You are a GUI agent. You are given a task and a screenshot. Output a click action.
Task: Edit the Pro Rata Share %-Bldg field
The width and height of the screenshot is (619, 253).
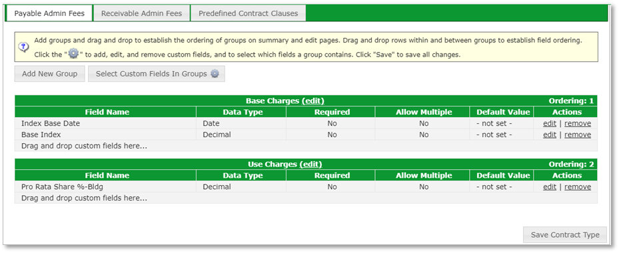550,186
